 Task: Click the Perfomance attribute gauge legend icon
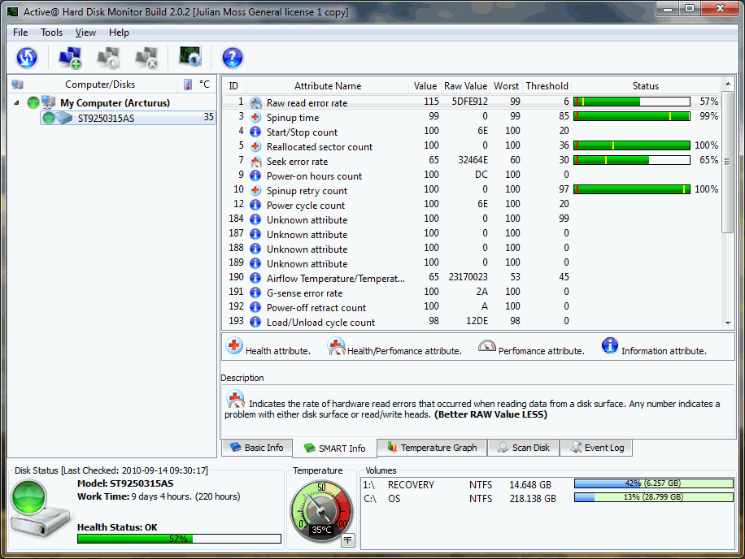click(x=487, y=346)
